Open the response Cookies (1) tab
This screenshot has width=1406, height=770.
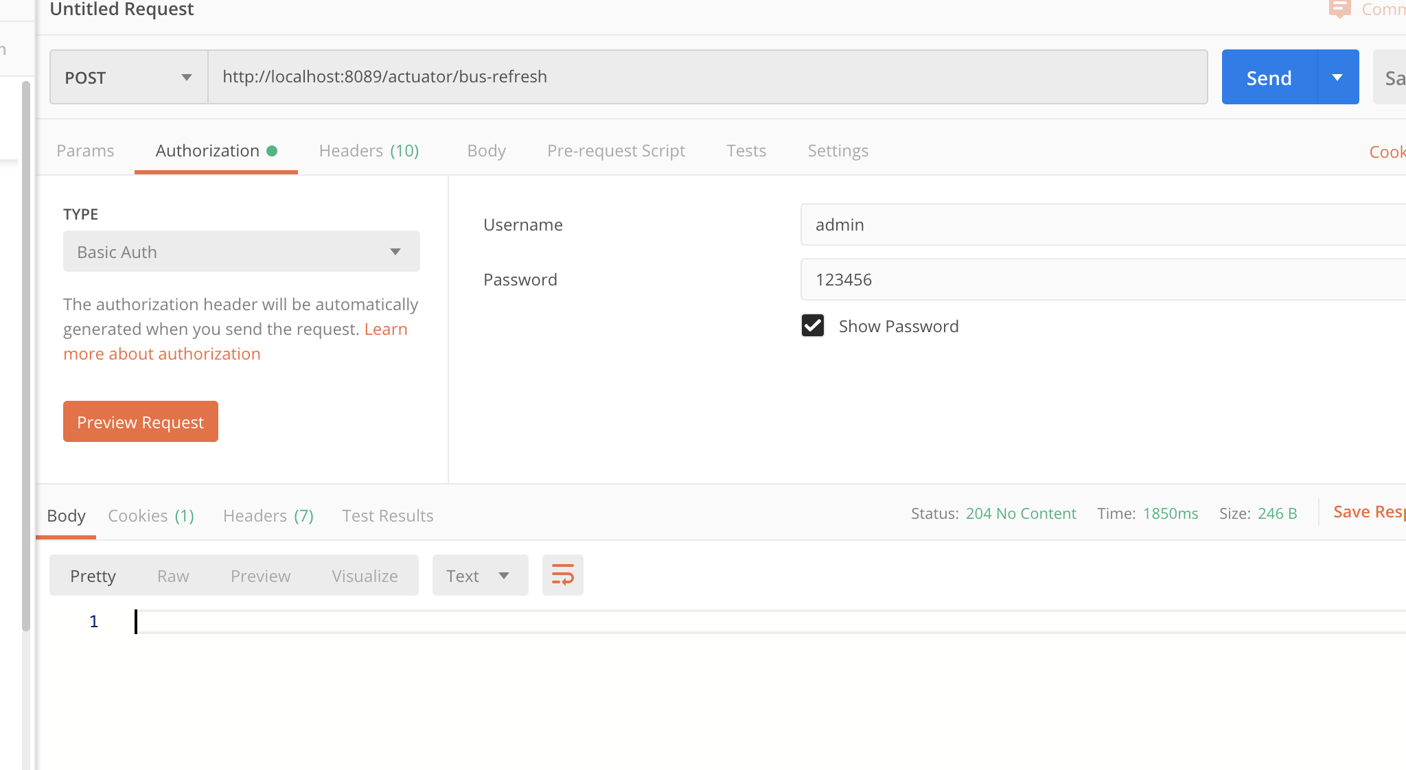151,515
